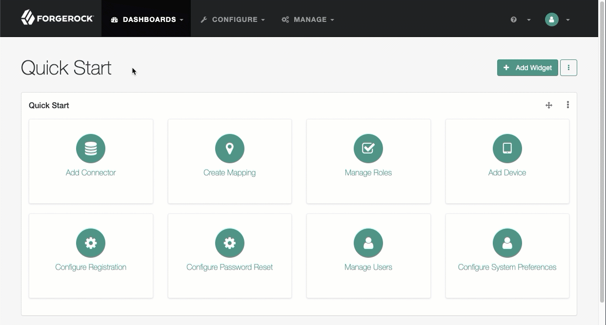Select the Create Mapping map pin icon
This screenshot has width=606, height=325.
229,149
